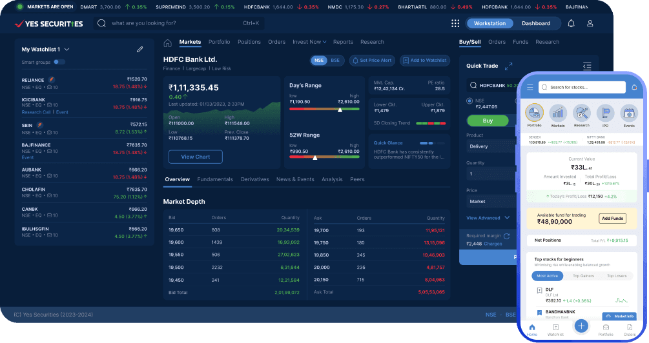Toggle the Smart groups switch
The image size is (649, 343).
(59, 62)
